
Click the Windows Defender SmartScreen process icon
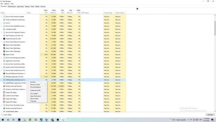tap(4, 20)
